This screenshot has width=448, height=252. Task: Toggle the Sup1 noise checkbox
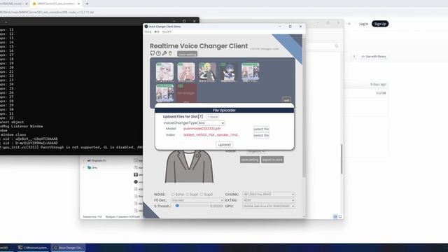coord(188,195)
